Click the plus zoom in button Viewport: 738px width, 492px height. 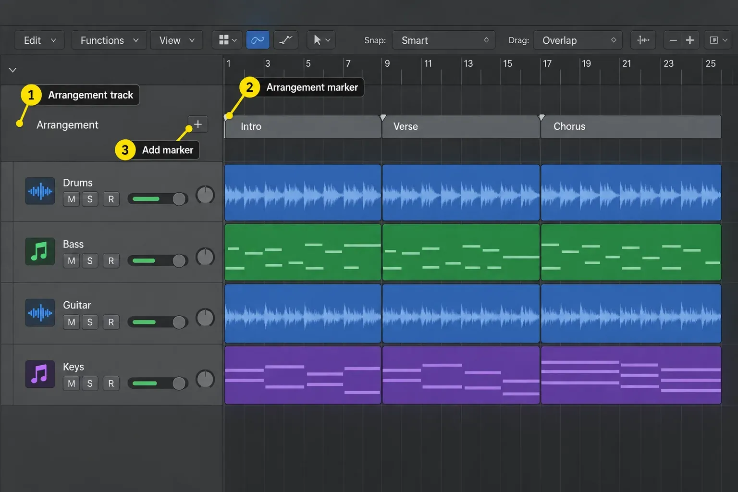690,40
